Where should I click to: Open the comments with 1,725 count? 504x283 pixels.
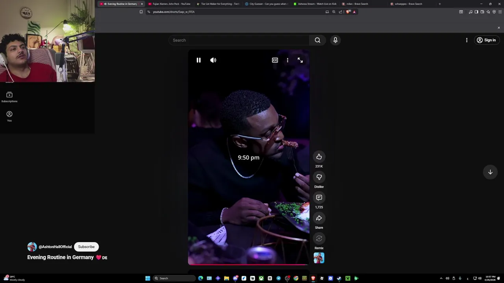pyautogui.click(x=319, y=198)
